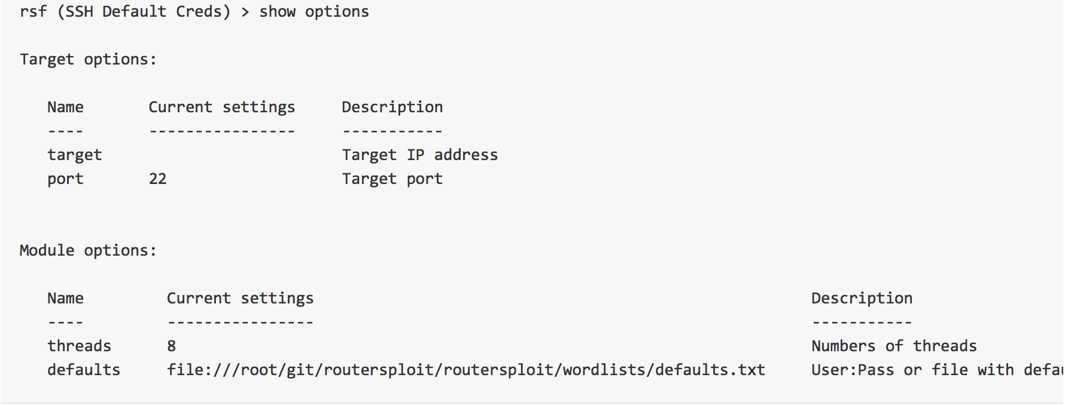Click the rsf (SSH Default Creds) prompt
This screenshot has width=1065, height=405.
[124, 12]
